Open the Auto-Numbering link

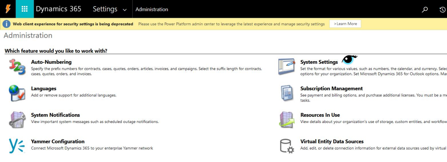coord(51,62)
